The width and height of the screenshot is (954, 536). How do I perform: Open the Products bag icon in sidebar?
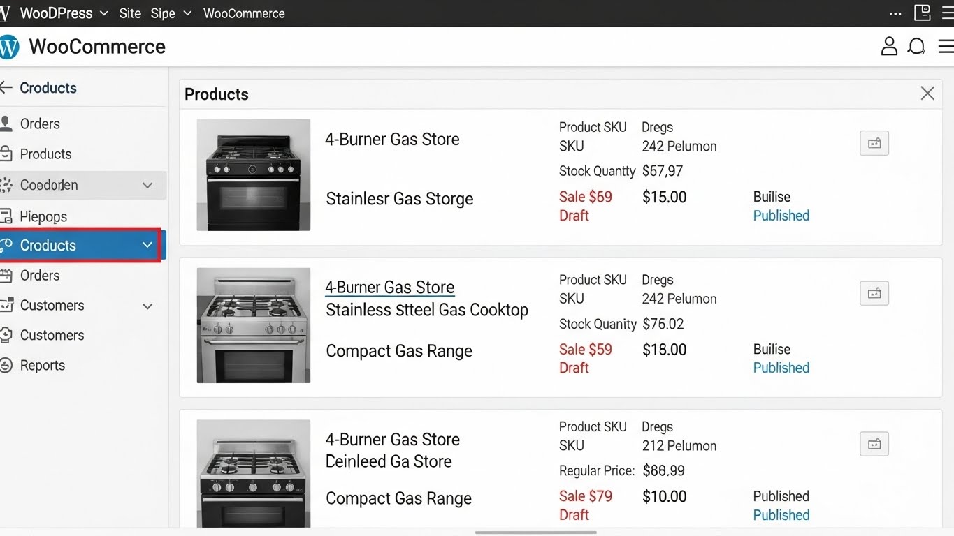pos(8,154)
